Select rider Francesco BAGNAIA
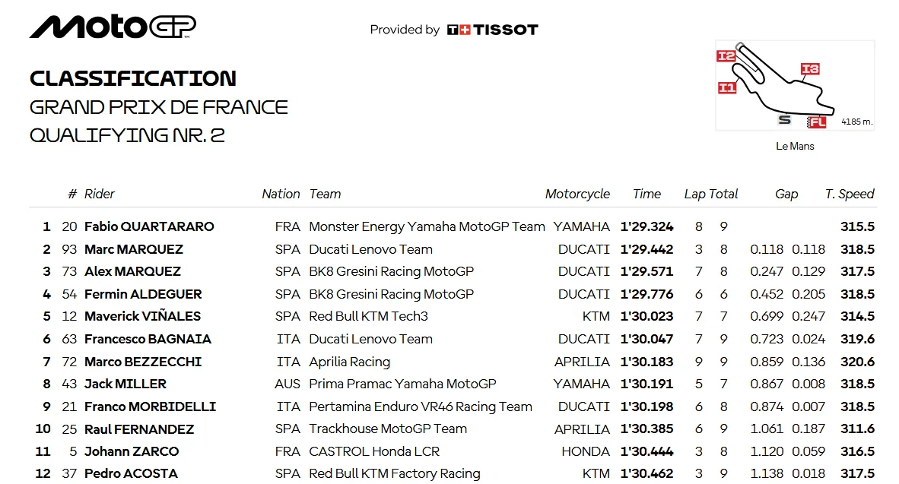This screenshot has height=484, width=899. point(148,339)
